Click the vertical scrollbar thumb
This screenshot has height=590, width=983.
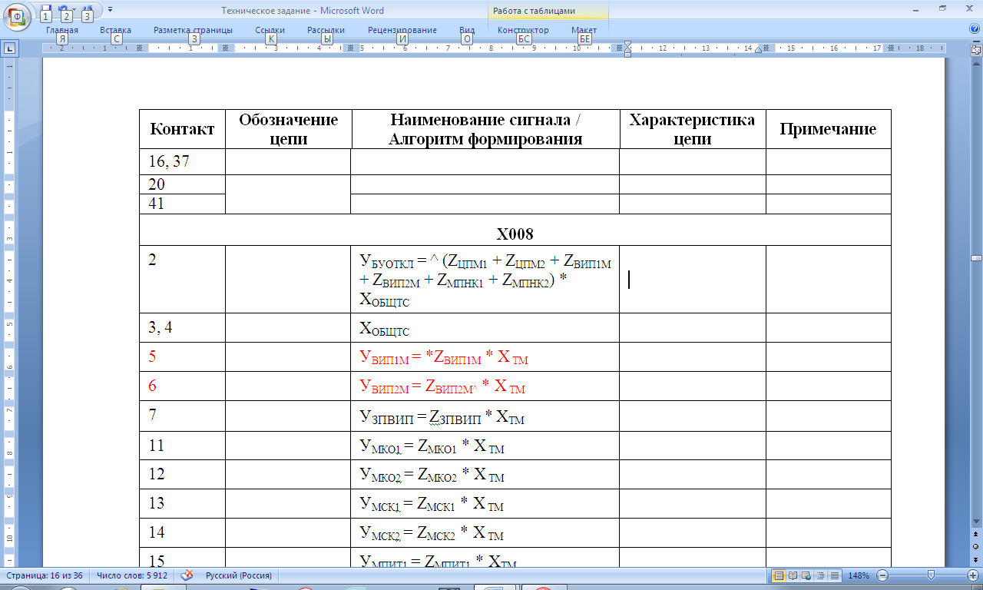[x=975, y=258]
